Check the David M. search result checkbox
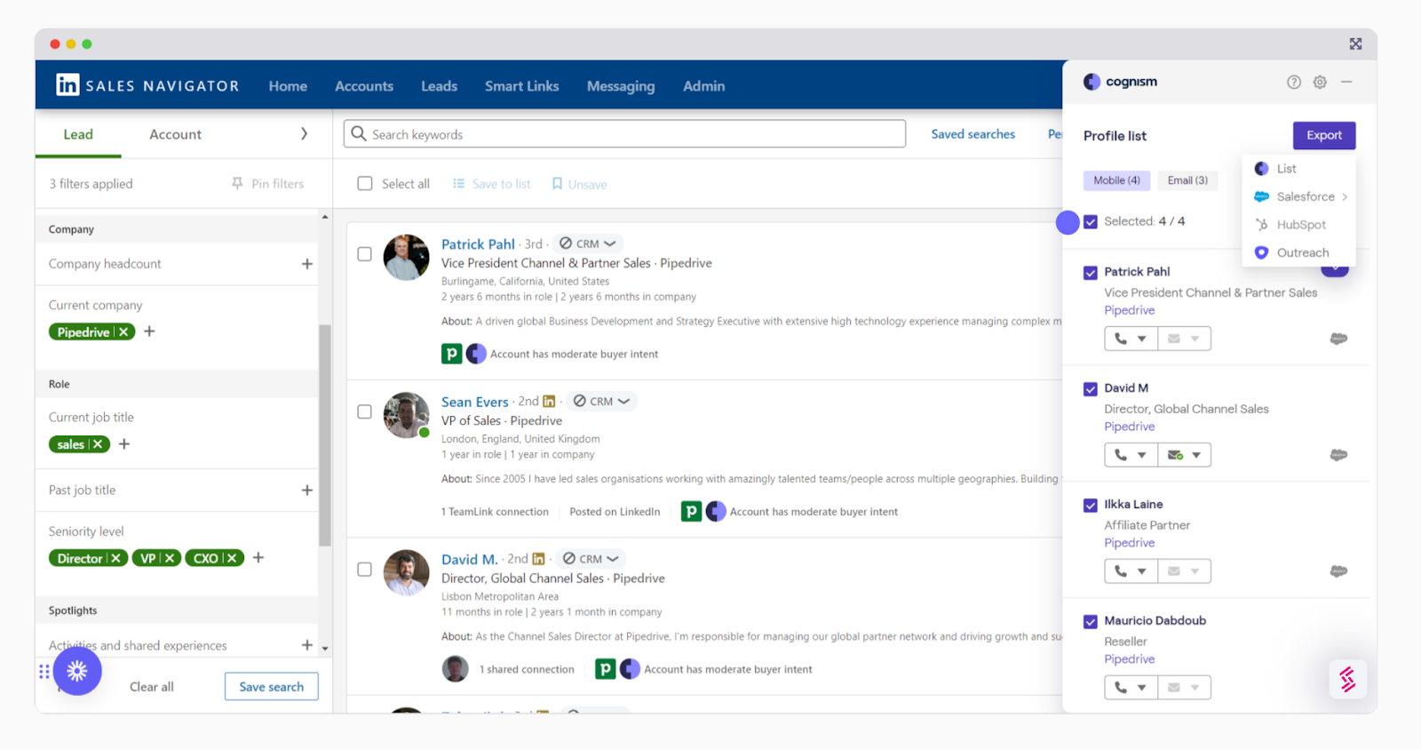 (x=364, y=569)
